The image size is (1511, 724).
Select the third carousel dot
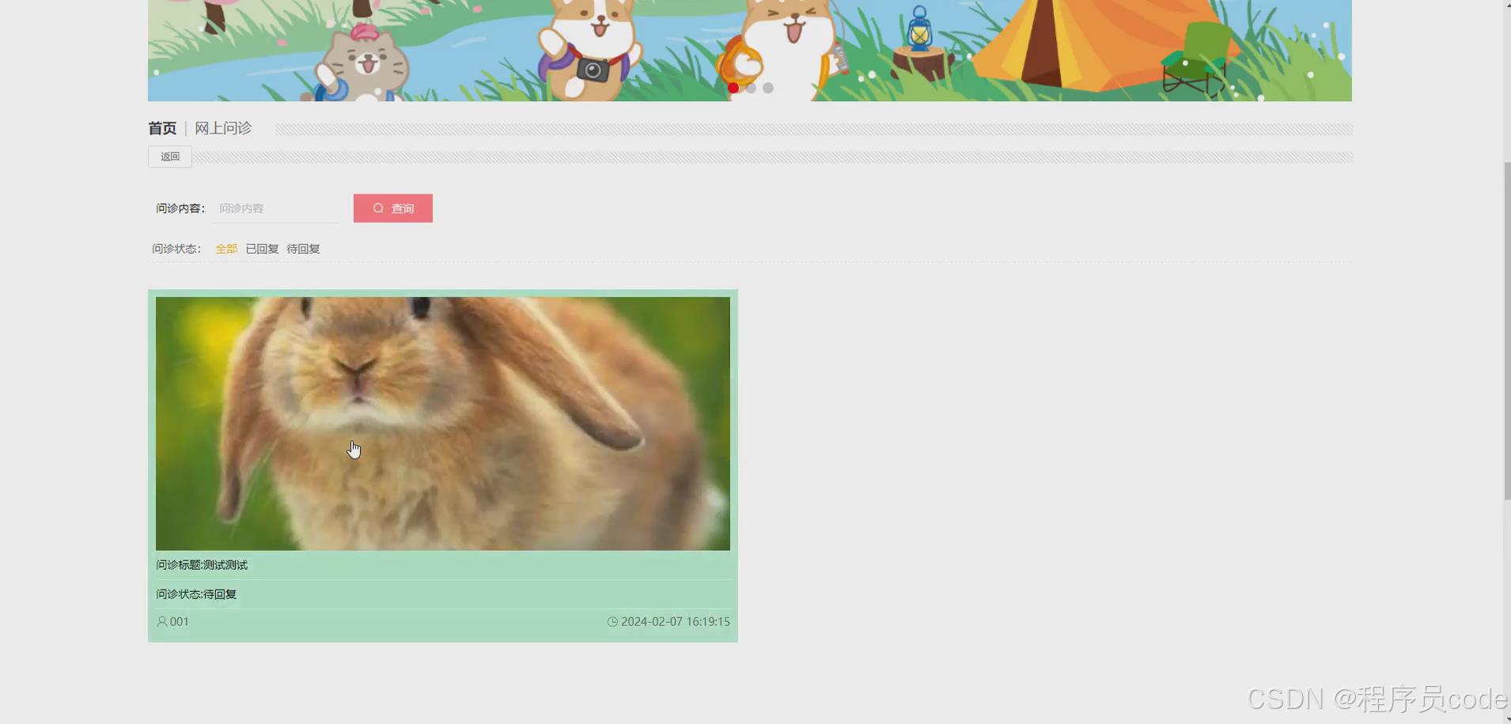tap(768, 88)
